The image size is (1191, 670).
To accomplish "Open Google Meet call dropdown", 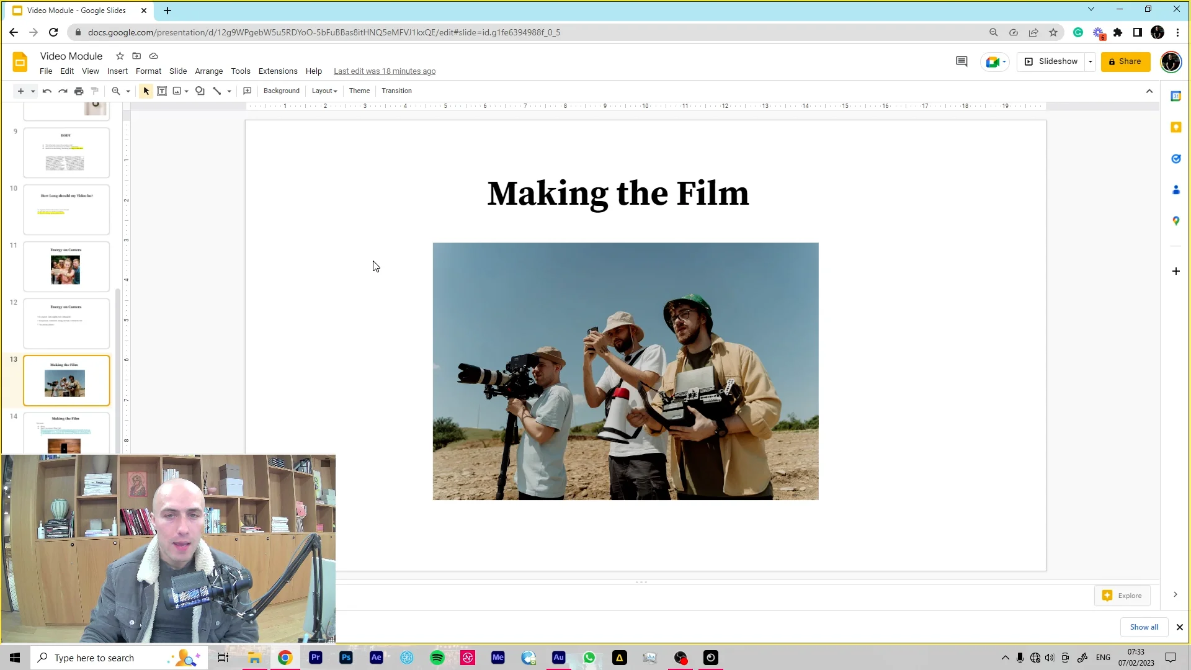I will (995, 61).
